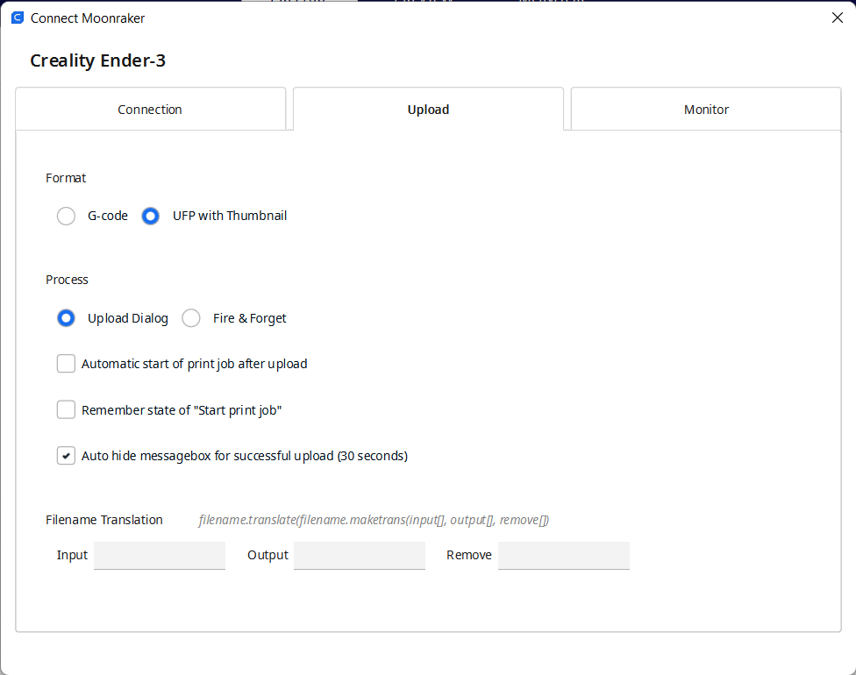Select the Upload tab

click(x=428, y=109)
